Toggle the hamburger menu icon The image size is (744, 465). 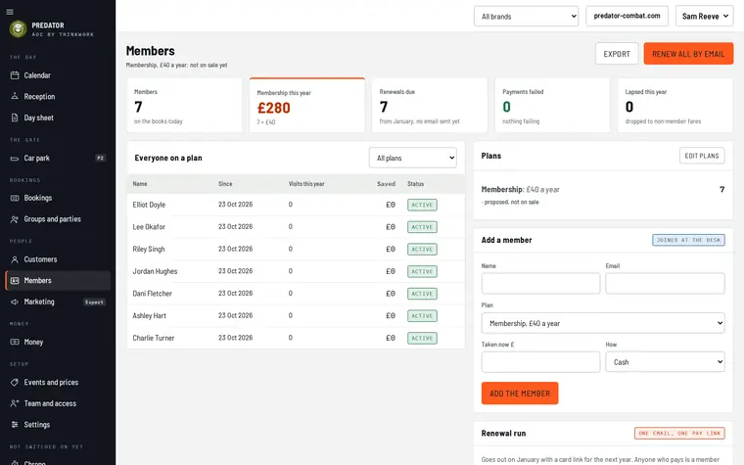[x=10, y=12]
